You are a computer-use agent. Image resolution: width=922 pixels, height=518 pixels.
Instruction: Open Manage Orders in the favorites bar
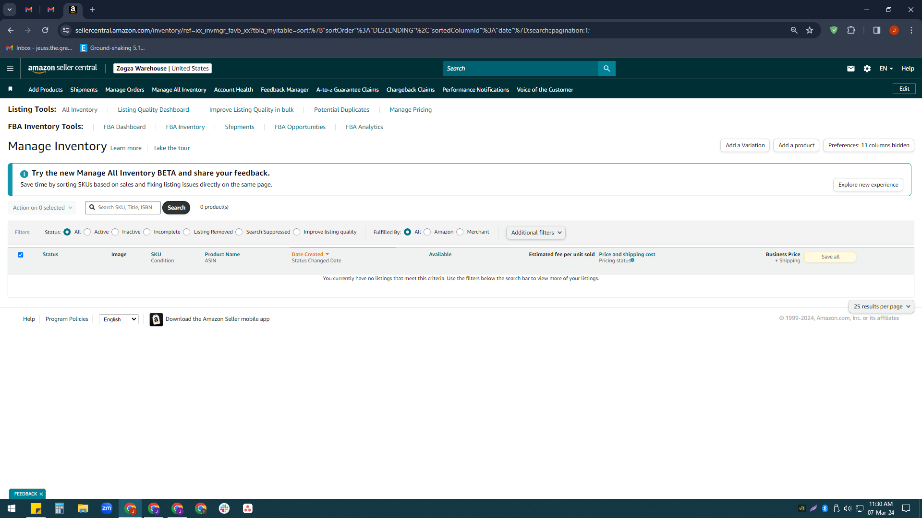pyautogui.click(x=124, y=90)
